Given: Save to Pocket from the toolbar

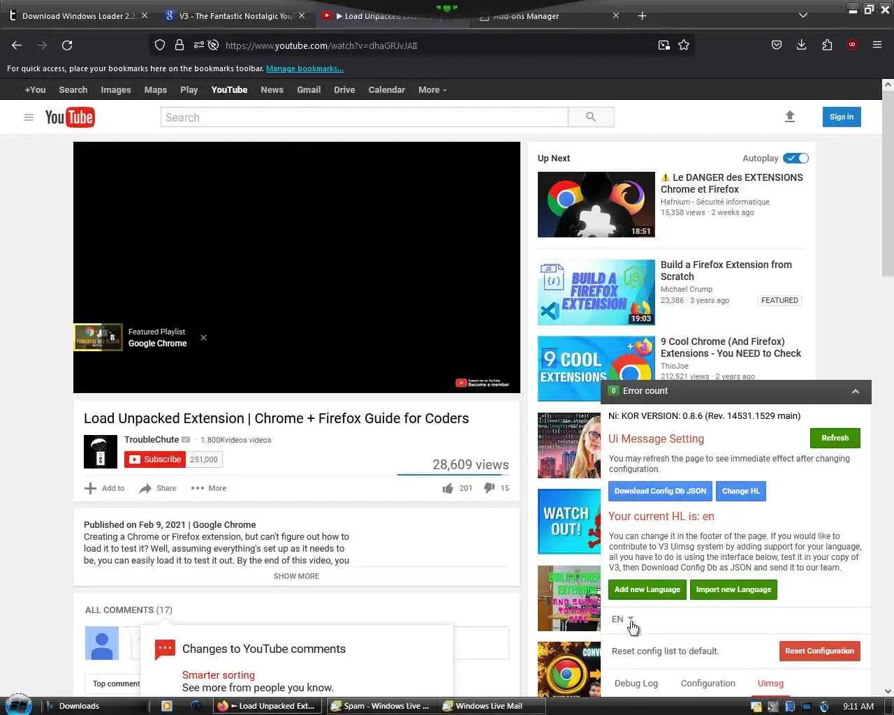Looking at the screenshot, I should point(777,45).
